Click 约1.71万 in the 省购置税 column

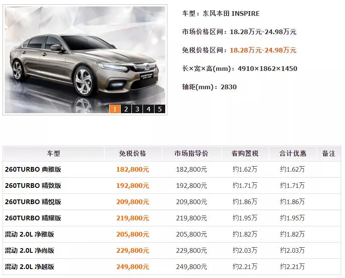(x=245, y=186)
